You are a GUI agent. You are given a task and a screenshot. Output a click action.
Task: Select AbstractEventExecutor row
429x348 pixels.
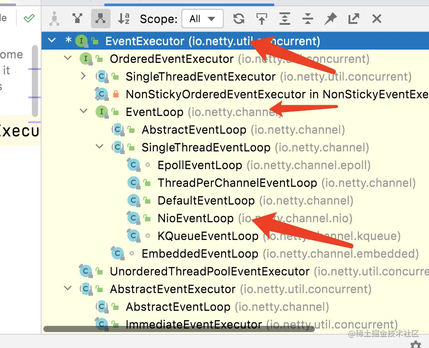pyautogui.click(x=235, y=289)
